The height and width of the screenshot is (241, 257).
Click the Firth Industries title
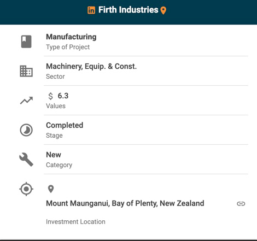pos(128,10)
